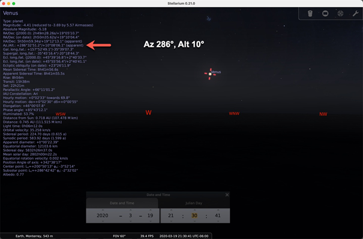
Task: Select the Date and Time tab
Action: 122,203
